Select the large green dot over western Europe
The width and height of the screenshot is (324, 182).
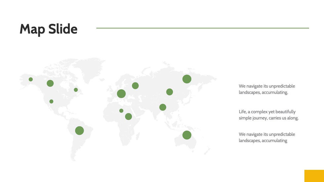coord(121,94)
